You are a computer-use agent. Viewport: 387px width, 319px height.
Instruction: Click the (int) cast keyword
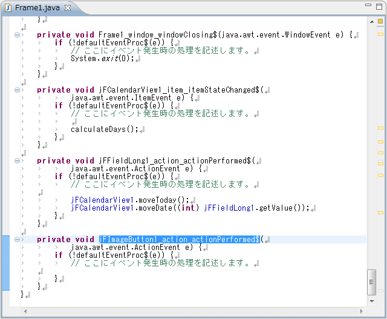(x=188, y=208)
